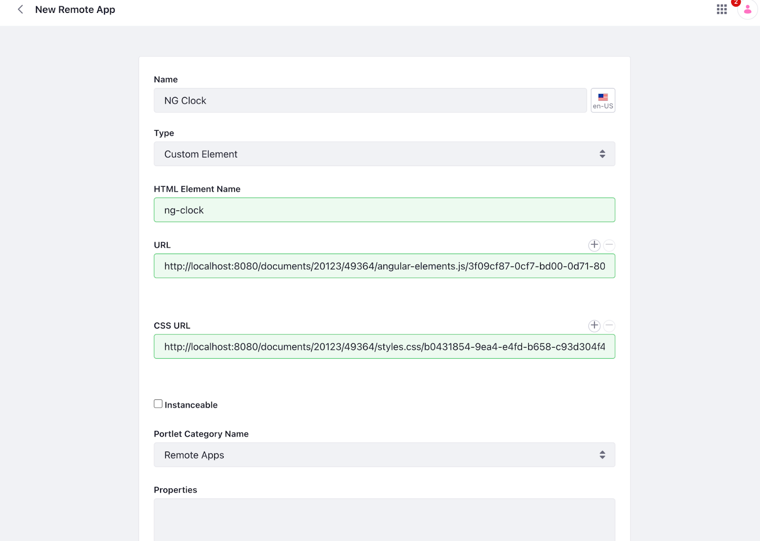Open the user profile avatar
Screen dimensions: 760x541
[747, 10]
